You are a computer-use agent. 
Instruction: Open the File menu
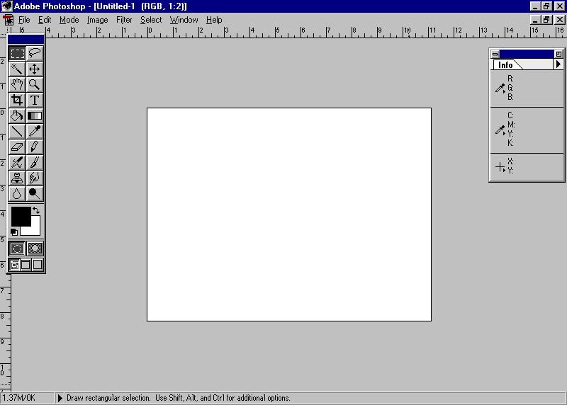click(24, 20)
